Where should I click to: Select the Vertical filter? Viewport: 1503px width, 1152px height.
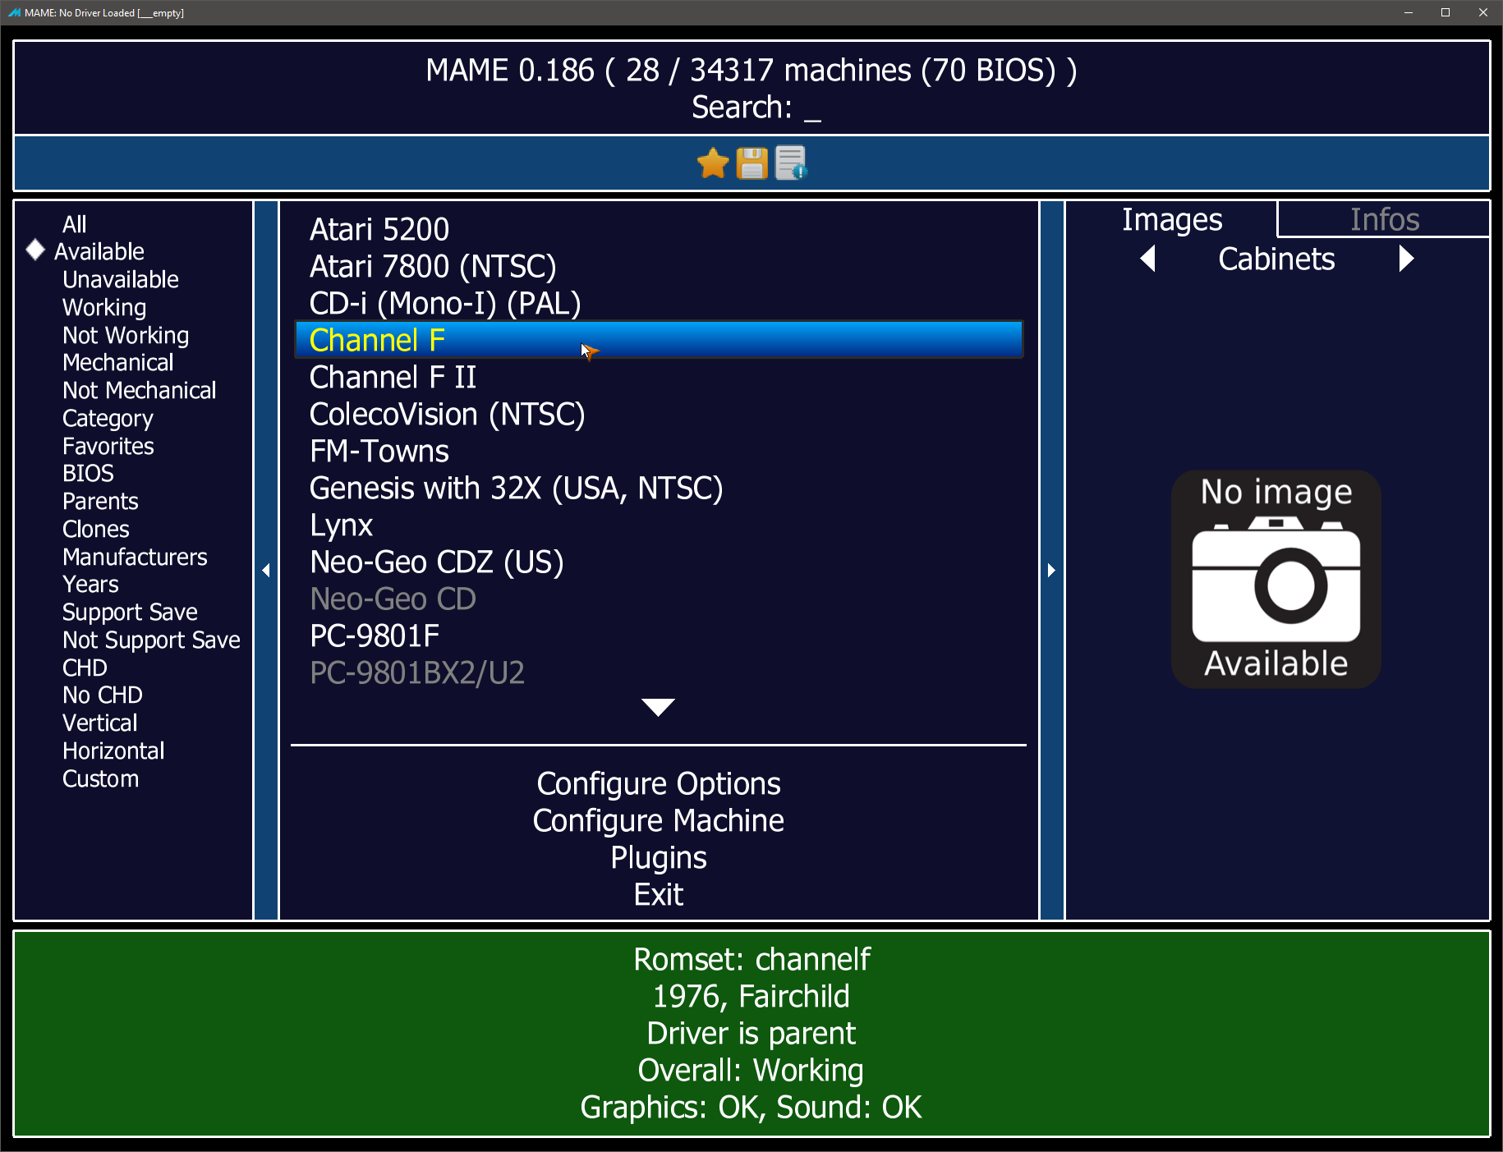[99, 723]
